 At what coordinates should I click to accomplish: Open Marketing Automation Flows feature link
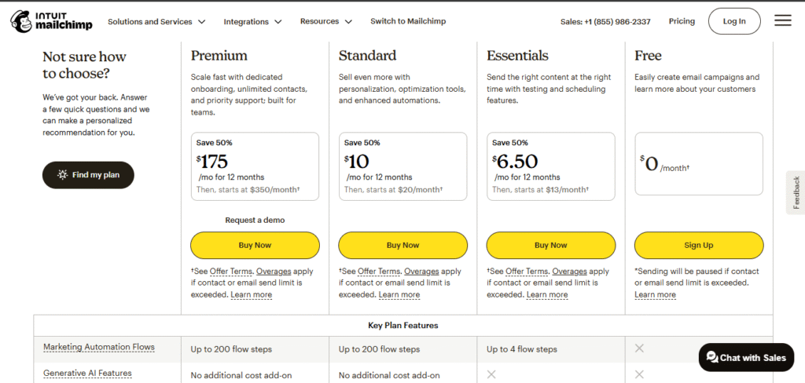99,347
